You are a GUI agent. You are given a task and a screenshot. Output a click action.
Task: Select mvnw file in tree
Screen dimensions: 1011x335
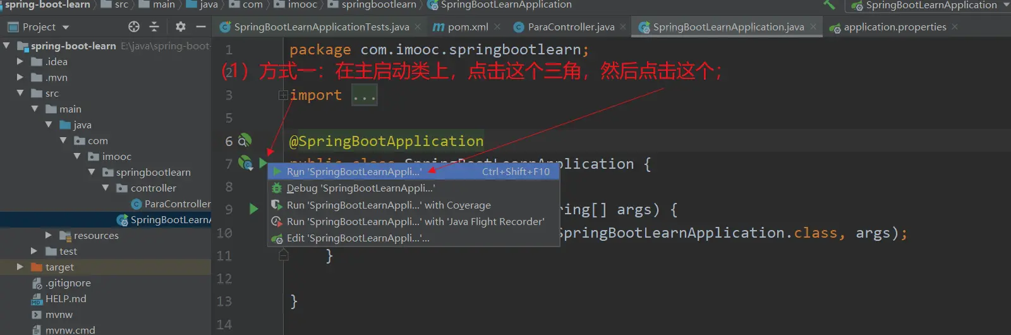pos(52,314)
